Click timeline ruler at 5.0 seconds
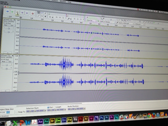This screenshot has width=168, height=126. point(72,22)
